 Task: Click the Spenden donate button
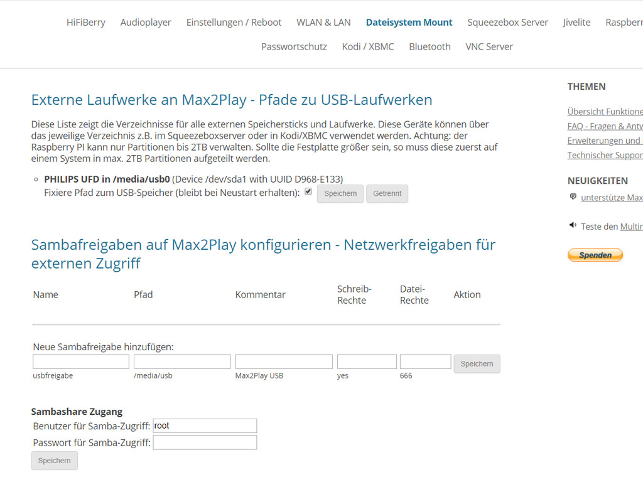click(595, 255)
